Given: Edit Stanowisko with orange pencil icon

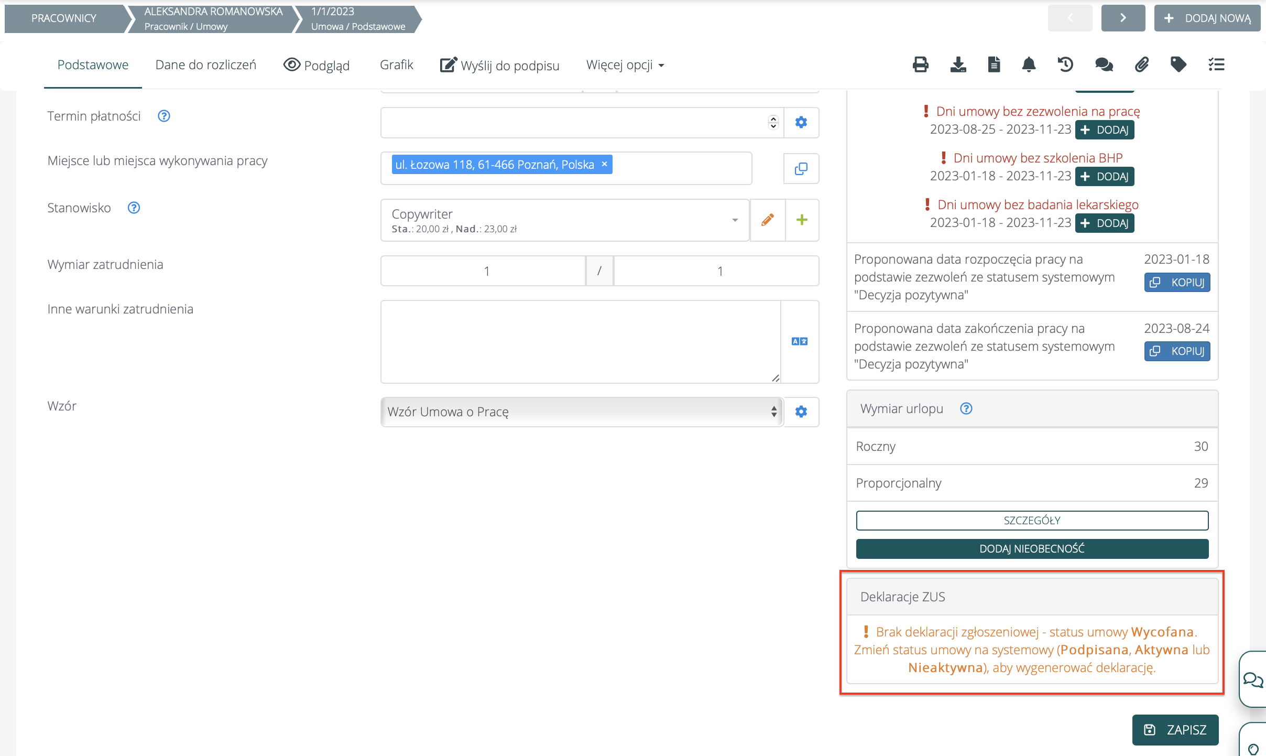Looking at the screenshot, I should click(x=768, y=220).
